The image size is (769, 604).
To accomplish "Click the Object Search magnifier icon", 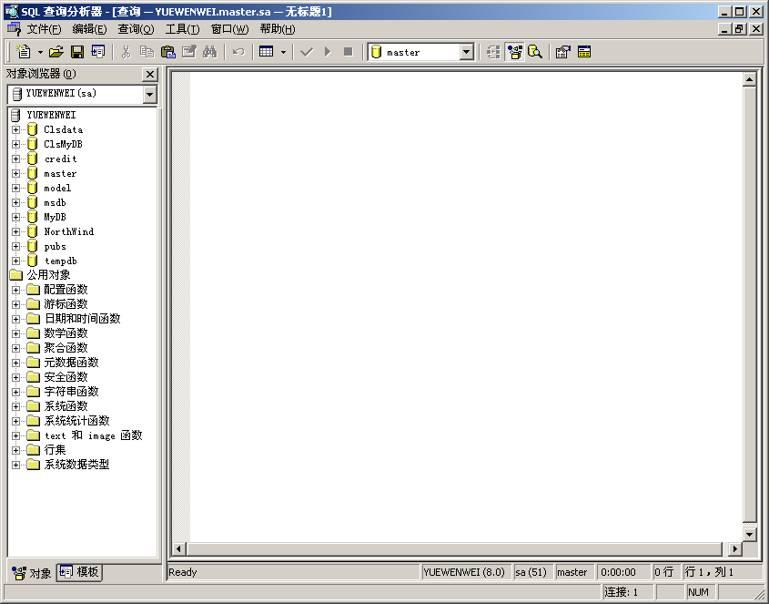I will pyautogui.click(x=535, y=52).
